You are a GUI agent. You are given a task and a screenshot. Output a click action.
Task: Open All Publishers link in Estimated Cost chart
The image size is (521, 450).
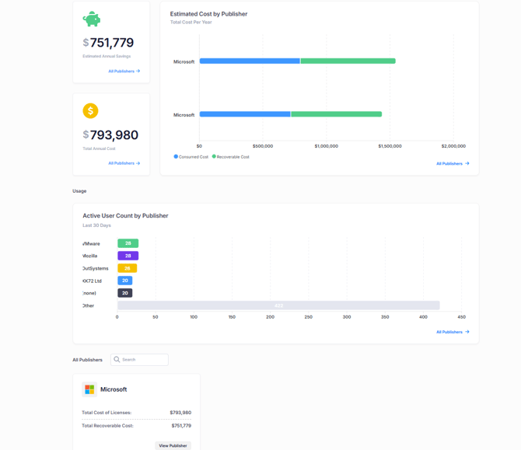click(x=453, y=163)
